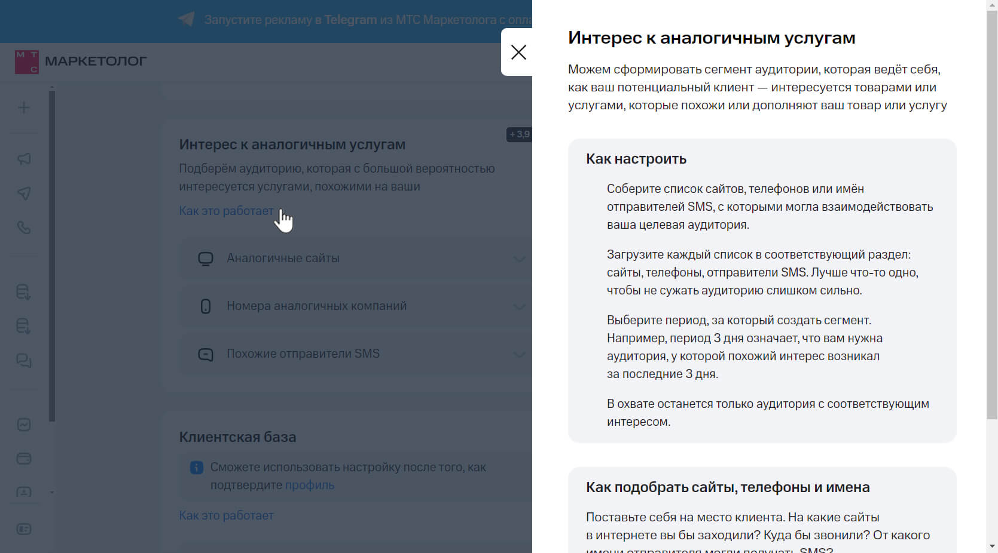Open the analytics chart sidebar icon
Screen dimensions: 998x553
pos(24,425)
